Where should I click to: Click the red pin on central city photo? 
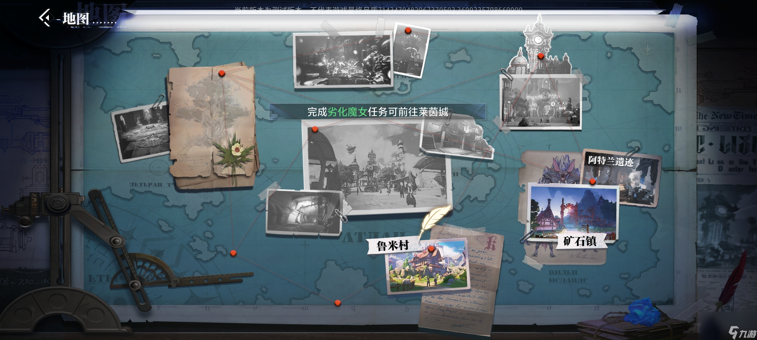tap(315, 129)
